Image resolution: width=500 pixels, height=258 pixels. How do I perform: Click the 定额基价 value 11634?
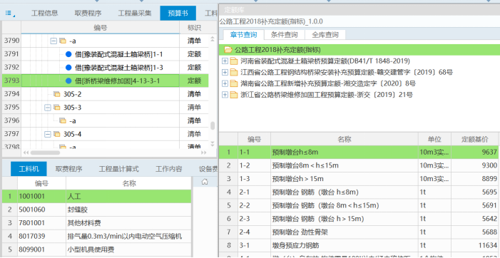(488, 246)
